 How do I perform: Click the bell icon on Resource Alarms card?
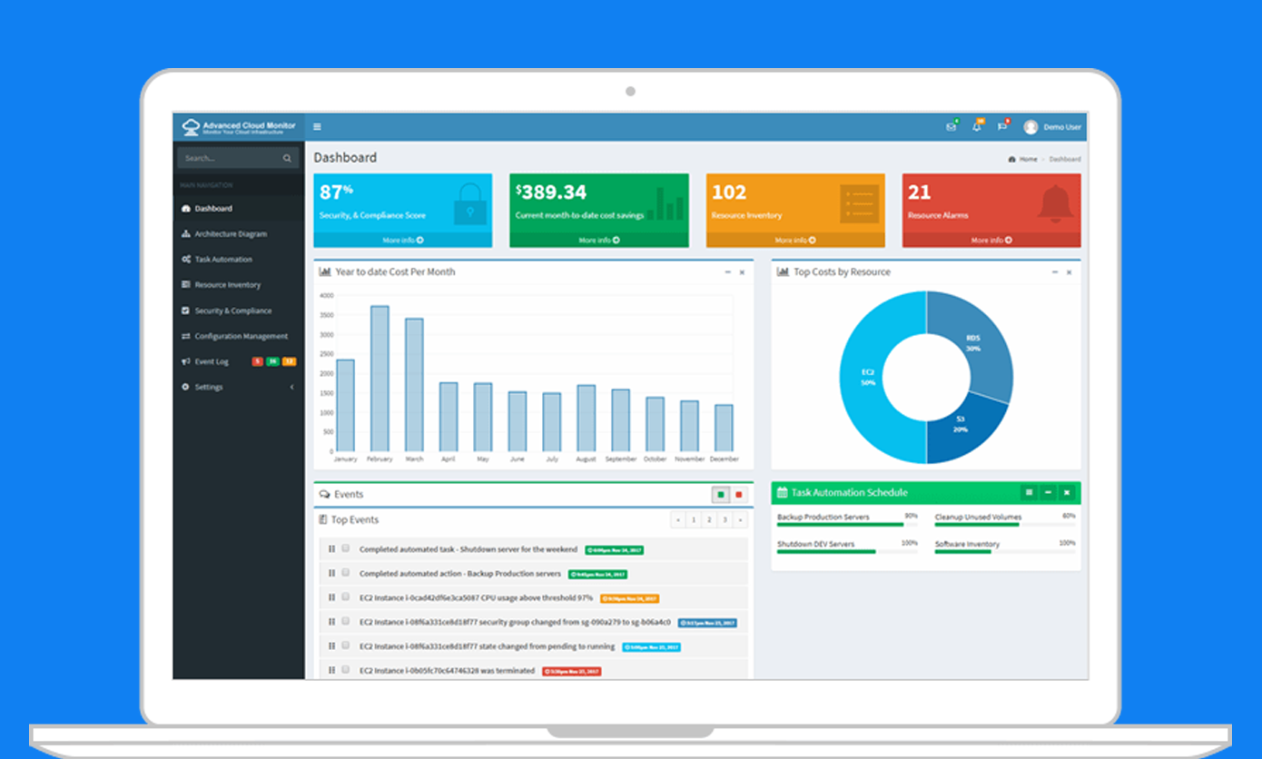point(1055,204)
